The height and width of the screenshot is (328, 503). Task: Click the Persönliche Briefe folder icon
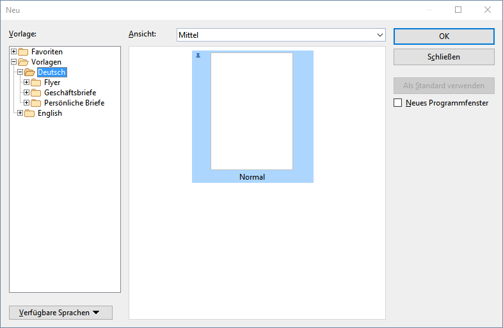coord(36,103)
